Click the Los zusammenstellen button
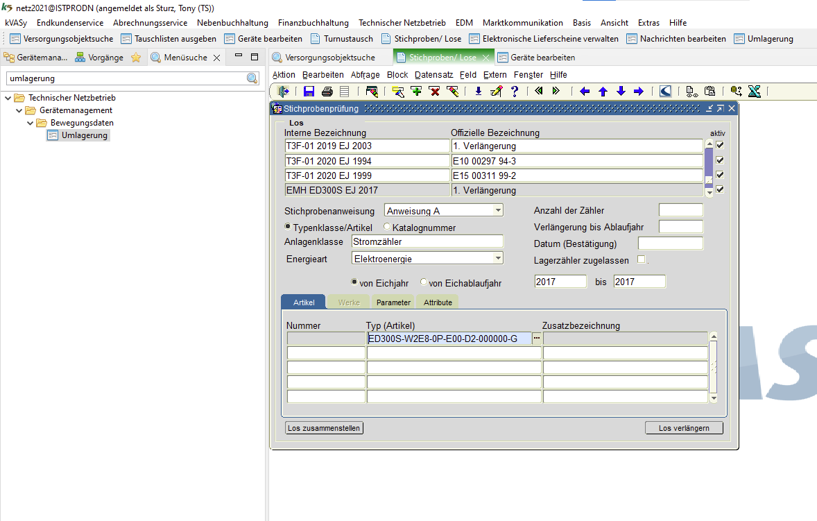817x521 pixels. pyautogui.click(x=324, y=428)
